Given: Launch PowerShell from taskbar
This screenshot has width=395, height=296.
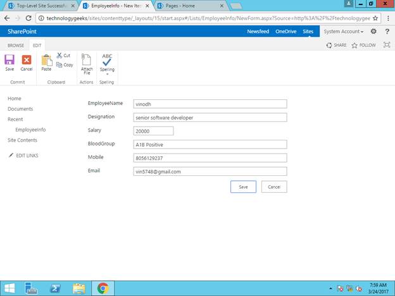Looking at the screenshot, I should tap(55, 288).
